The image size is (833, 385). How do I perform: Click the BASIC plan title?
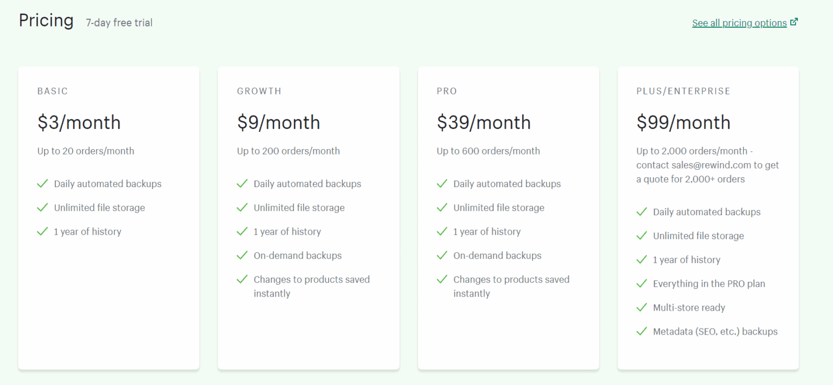(x=53, y=91)
